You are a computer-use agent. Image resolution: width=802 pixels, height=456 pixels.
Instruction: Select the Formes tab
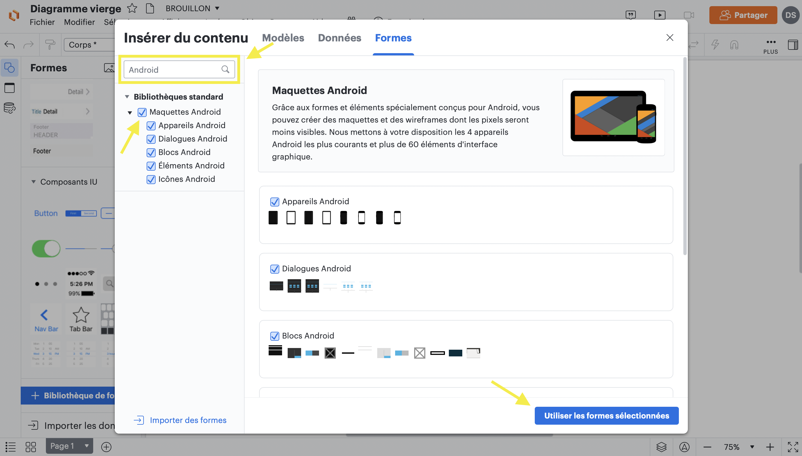(x=393, y=38)
